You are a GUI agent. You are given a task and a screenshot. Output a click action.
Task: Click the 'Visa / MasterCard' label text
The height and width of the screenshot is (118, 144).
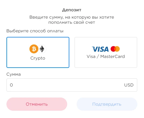coord(106,56)
